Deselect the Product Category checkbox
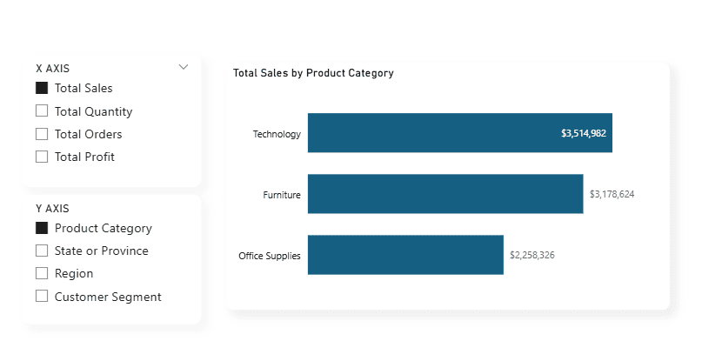 coord(42,228)
